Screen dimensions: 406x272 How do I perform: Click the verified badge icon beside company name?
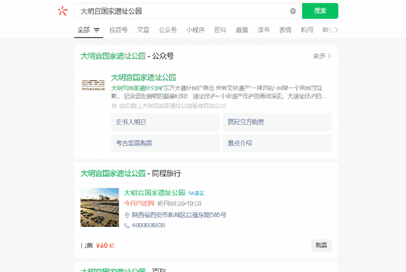[114, 106]
